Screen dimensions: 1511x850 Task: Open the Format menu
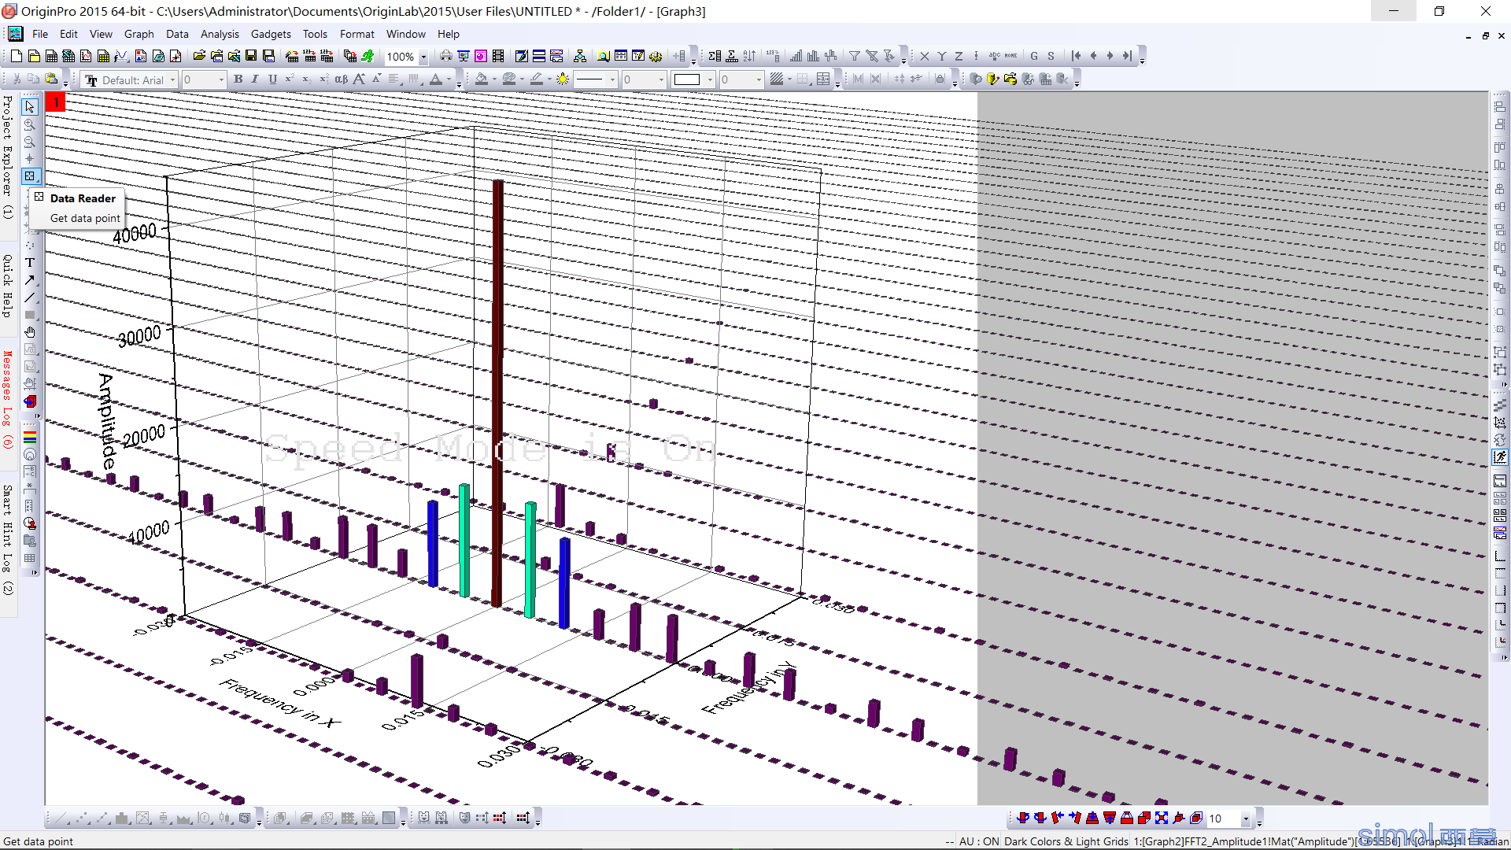pos(357,34)
